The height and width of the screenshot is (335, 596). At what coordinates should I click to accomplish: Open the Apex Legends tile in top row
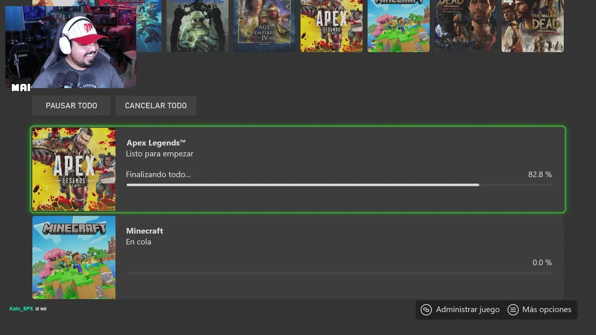(331, 26)
